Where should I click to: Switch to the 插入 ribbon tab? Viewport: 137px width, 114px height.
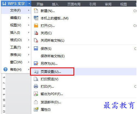point(55,4)
